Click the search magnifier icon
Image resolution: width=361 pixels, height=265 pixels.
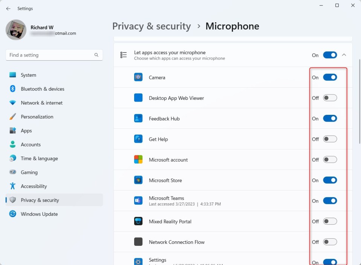tap(96, 55)
